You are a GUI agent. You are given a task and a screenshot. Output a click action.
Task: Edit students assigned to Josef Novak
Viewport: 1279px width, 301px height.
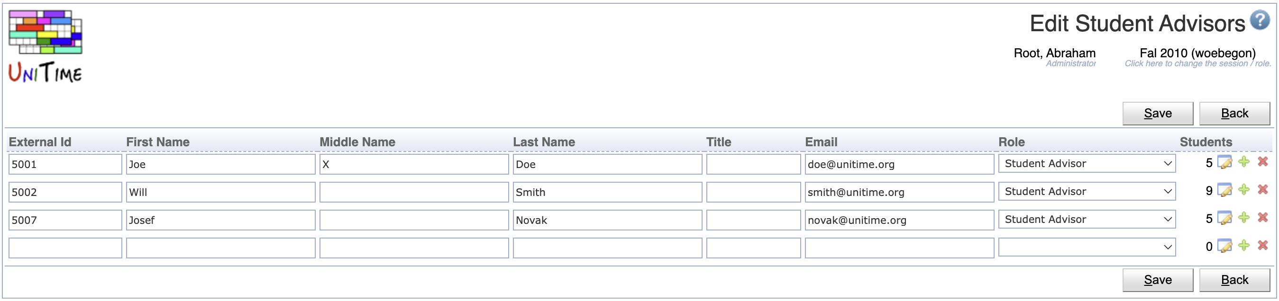1225,218
